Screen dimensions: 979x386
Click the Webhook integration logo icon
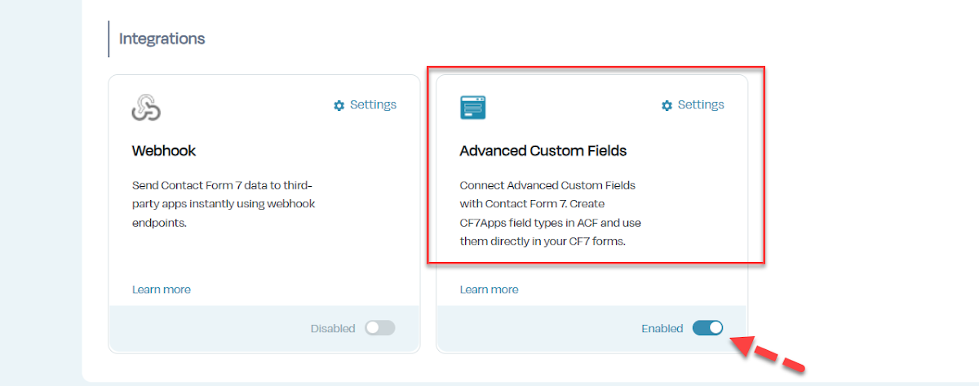146,108
